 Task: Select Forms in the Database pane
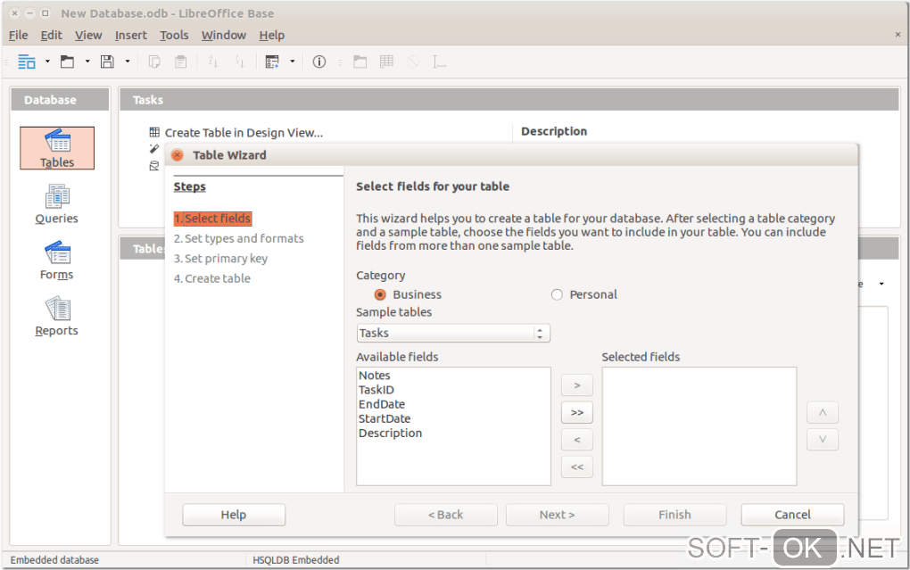[x=57, y=260]
